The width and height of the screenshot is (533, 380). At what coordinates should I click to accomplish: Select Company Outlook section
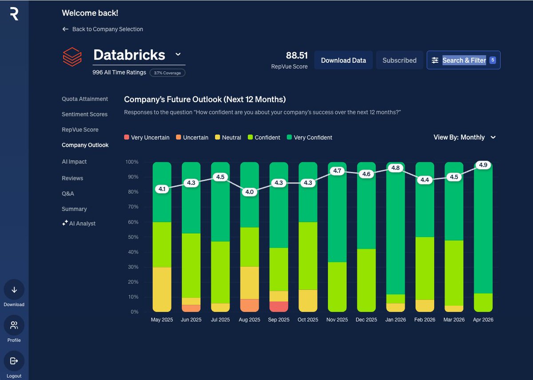85,145
